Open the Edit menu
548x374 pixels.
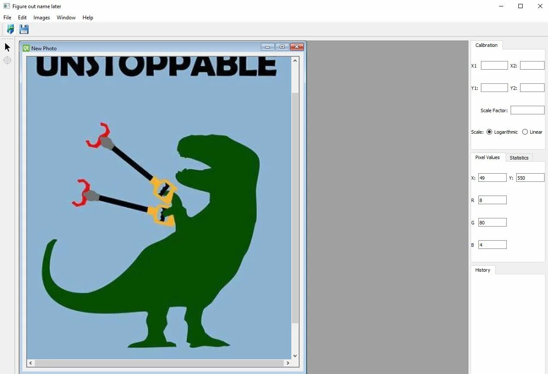pos(22,18)
